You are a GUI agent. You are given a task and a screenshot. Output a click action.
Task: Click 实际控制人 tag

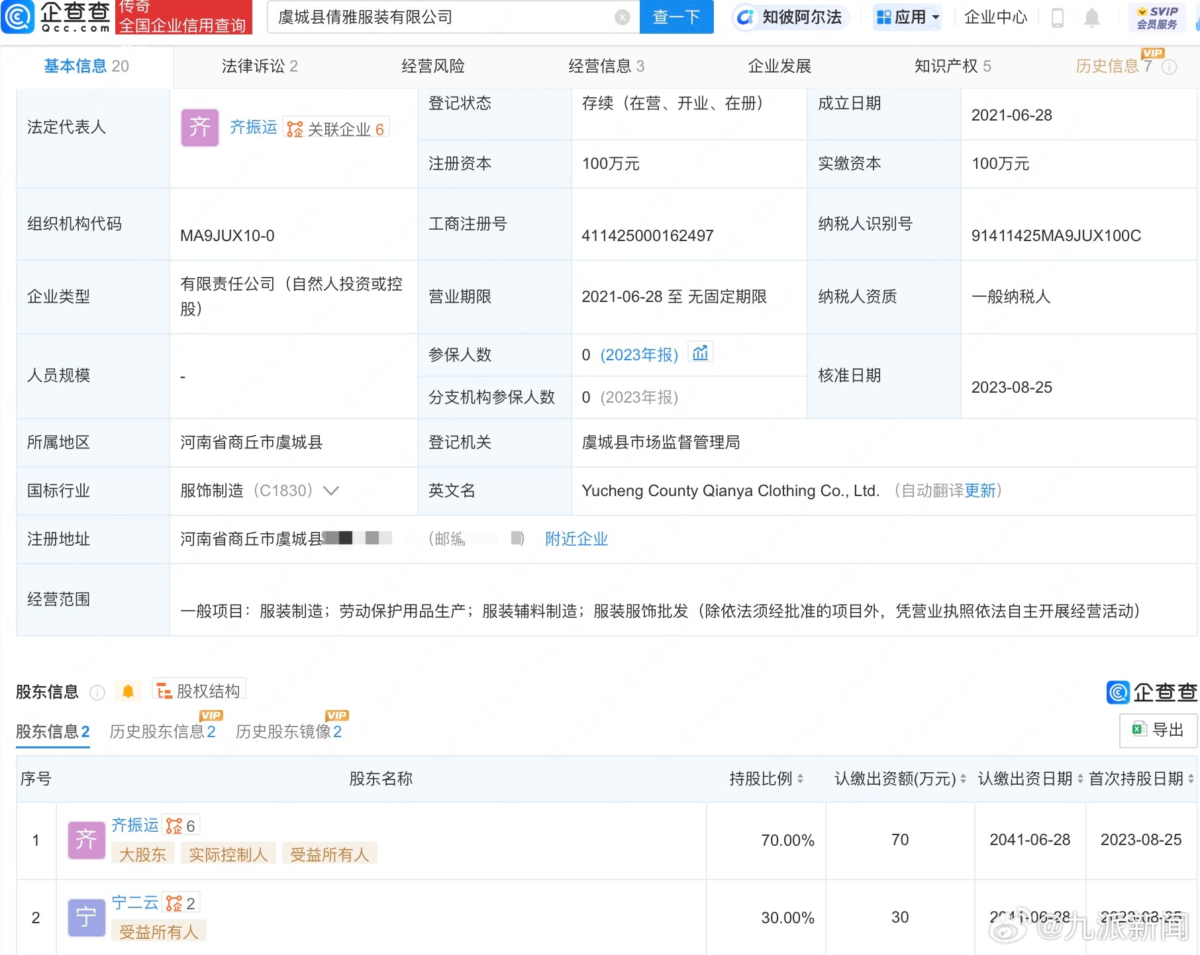[228, 854]
